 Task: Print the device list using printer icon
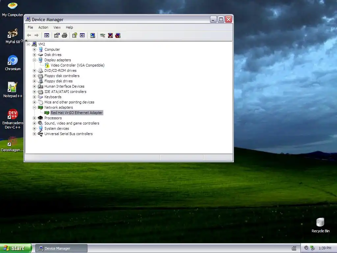click(x=65, y=35)
